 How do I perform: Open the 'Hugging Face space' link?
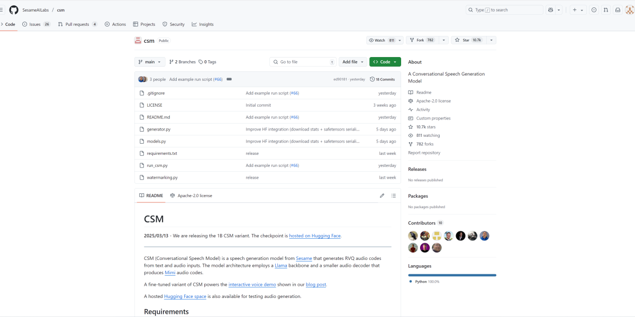(x=185, y=296)
